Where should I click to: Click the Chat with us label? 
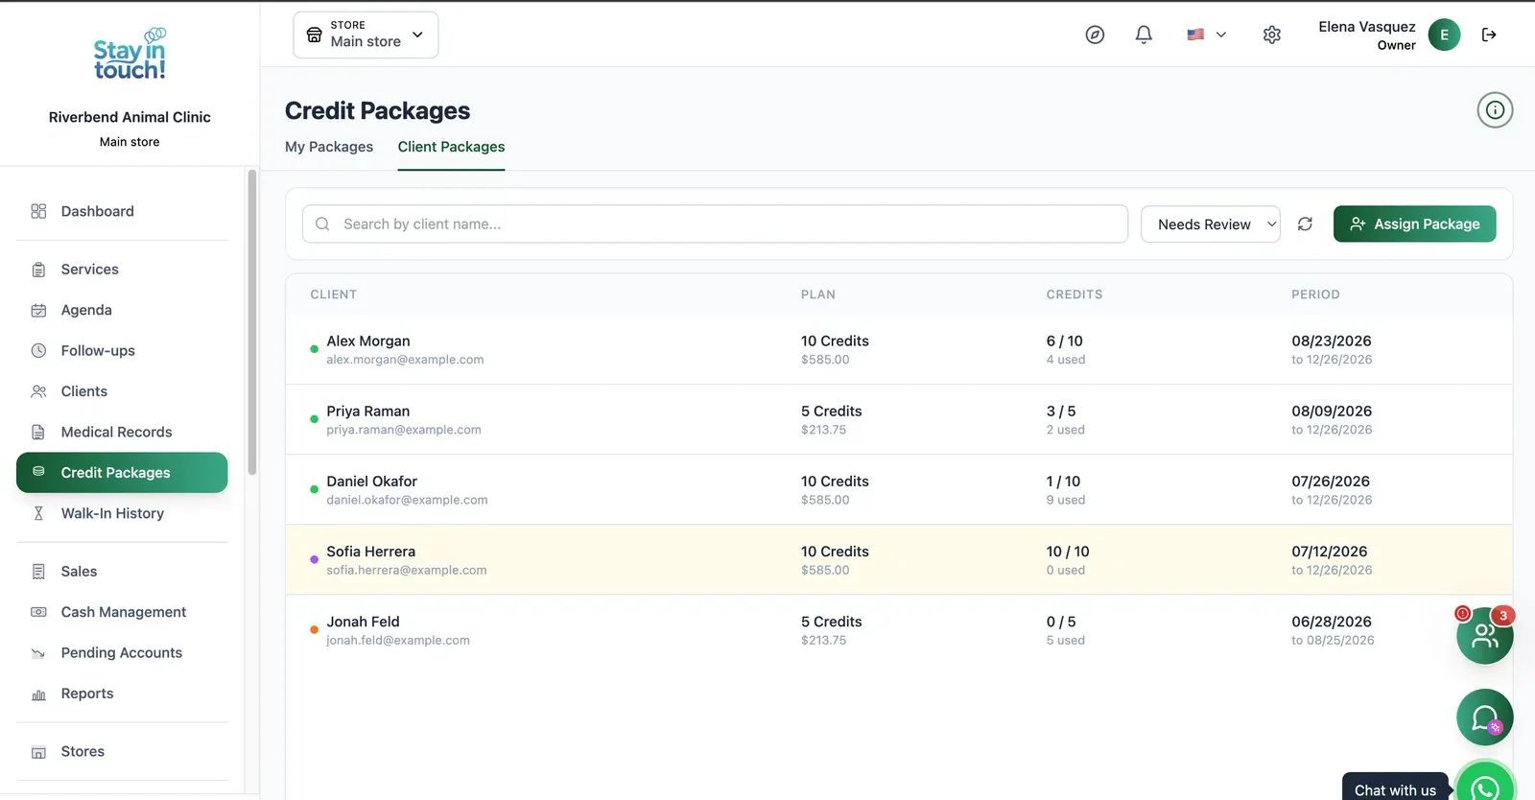pos(1395,789)
